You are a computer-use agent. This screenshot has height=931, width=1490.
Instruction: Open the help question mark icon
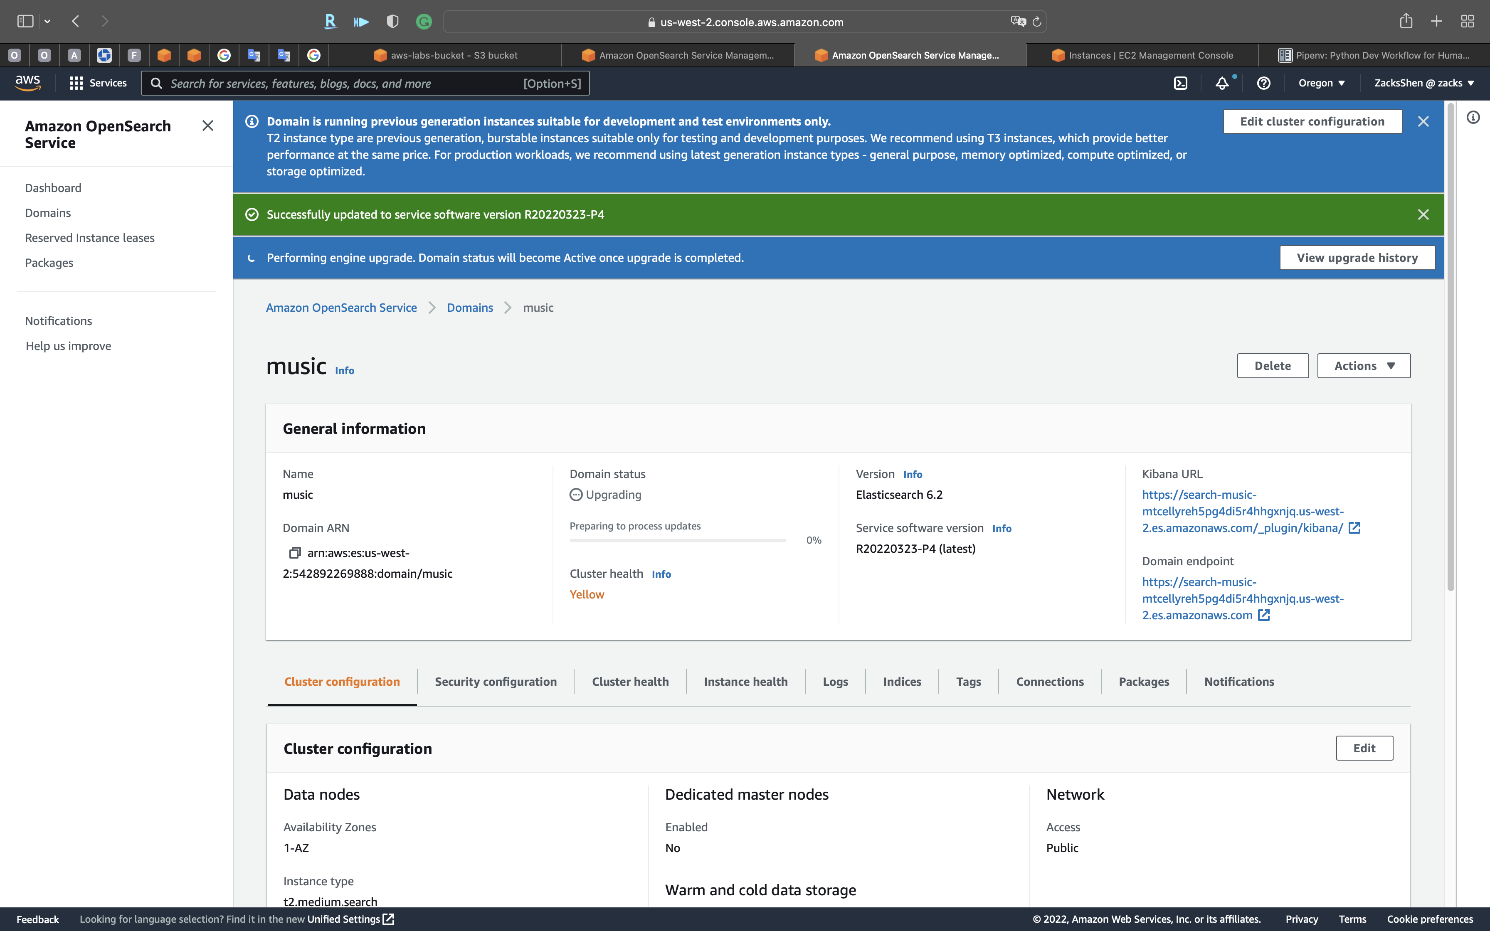1263,83
